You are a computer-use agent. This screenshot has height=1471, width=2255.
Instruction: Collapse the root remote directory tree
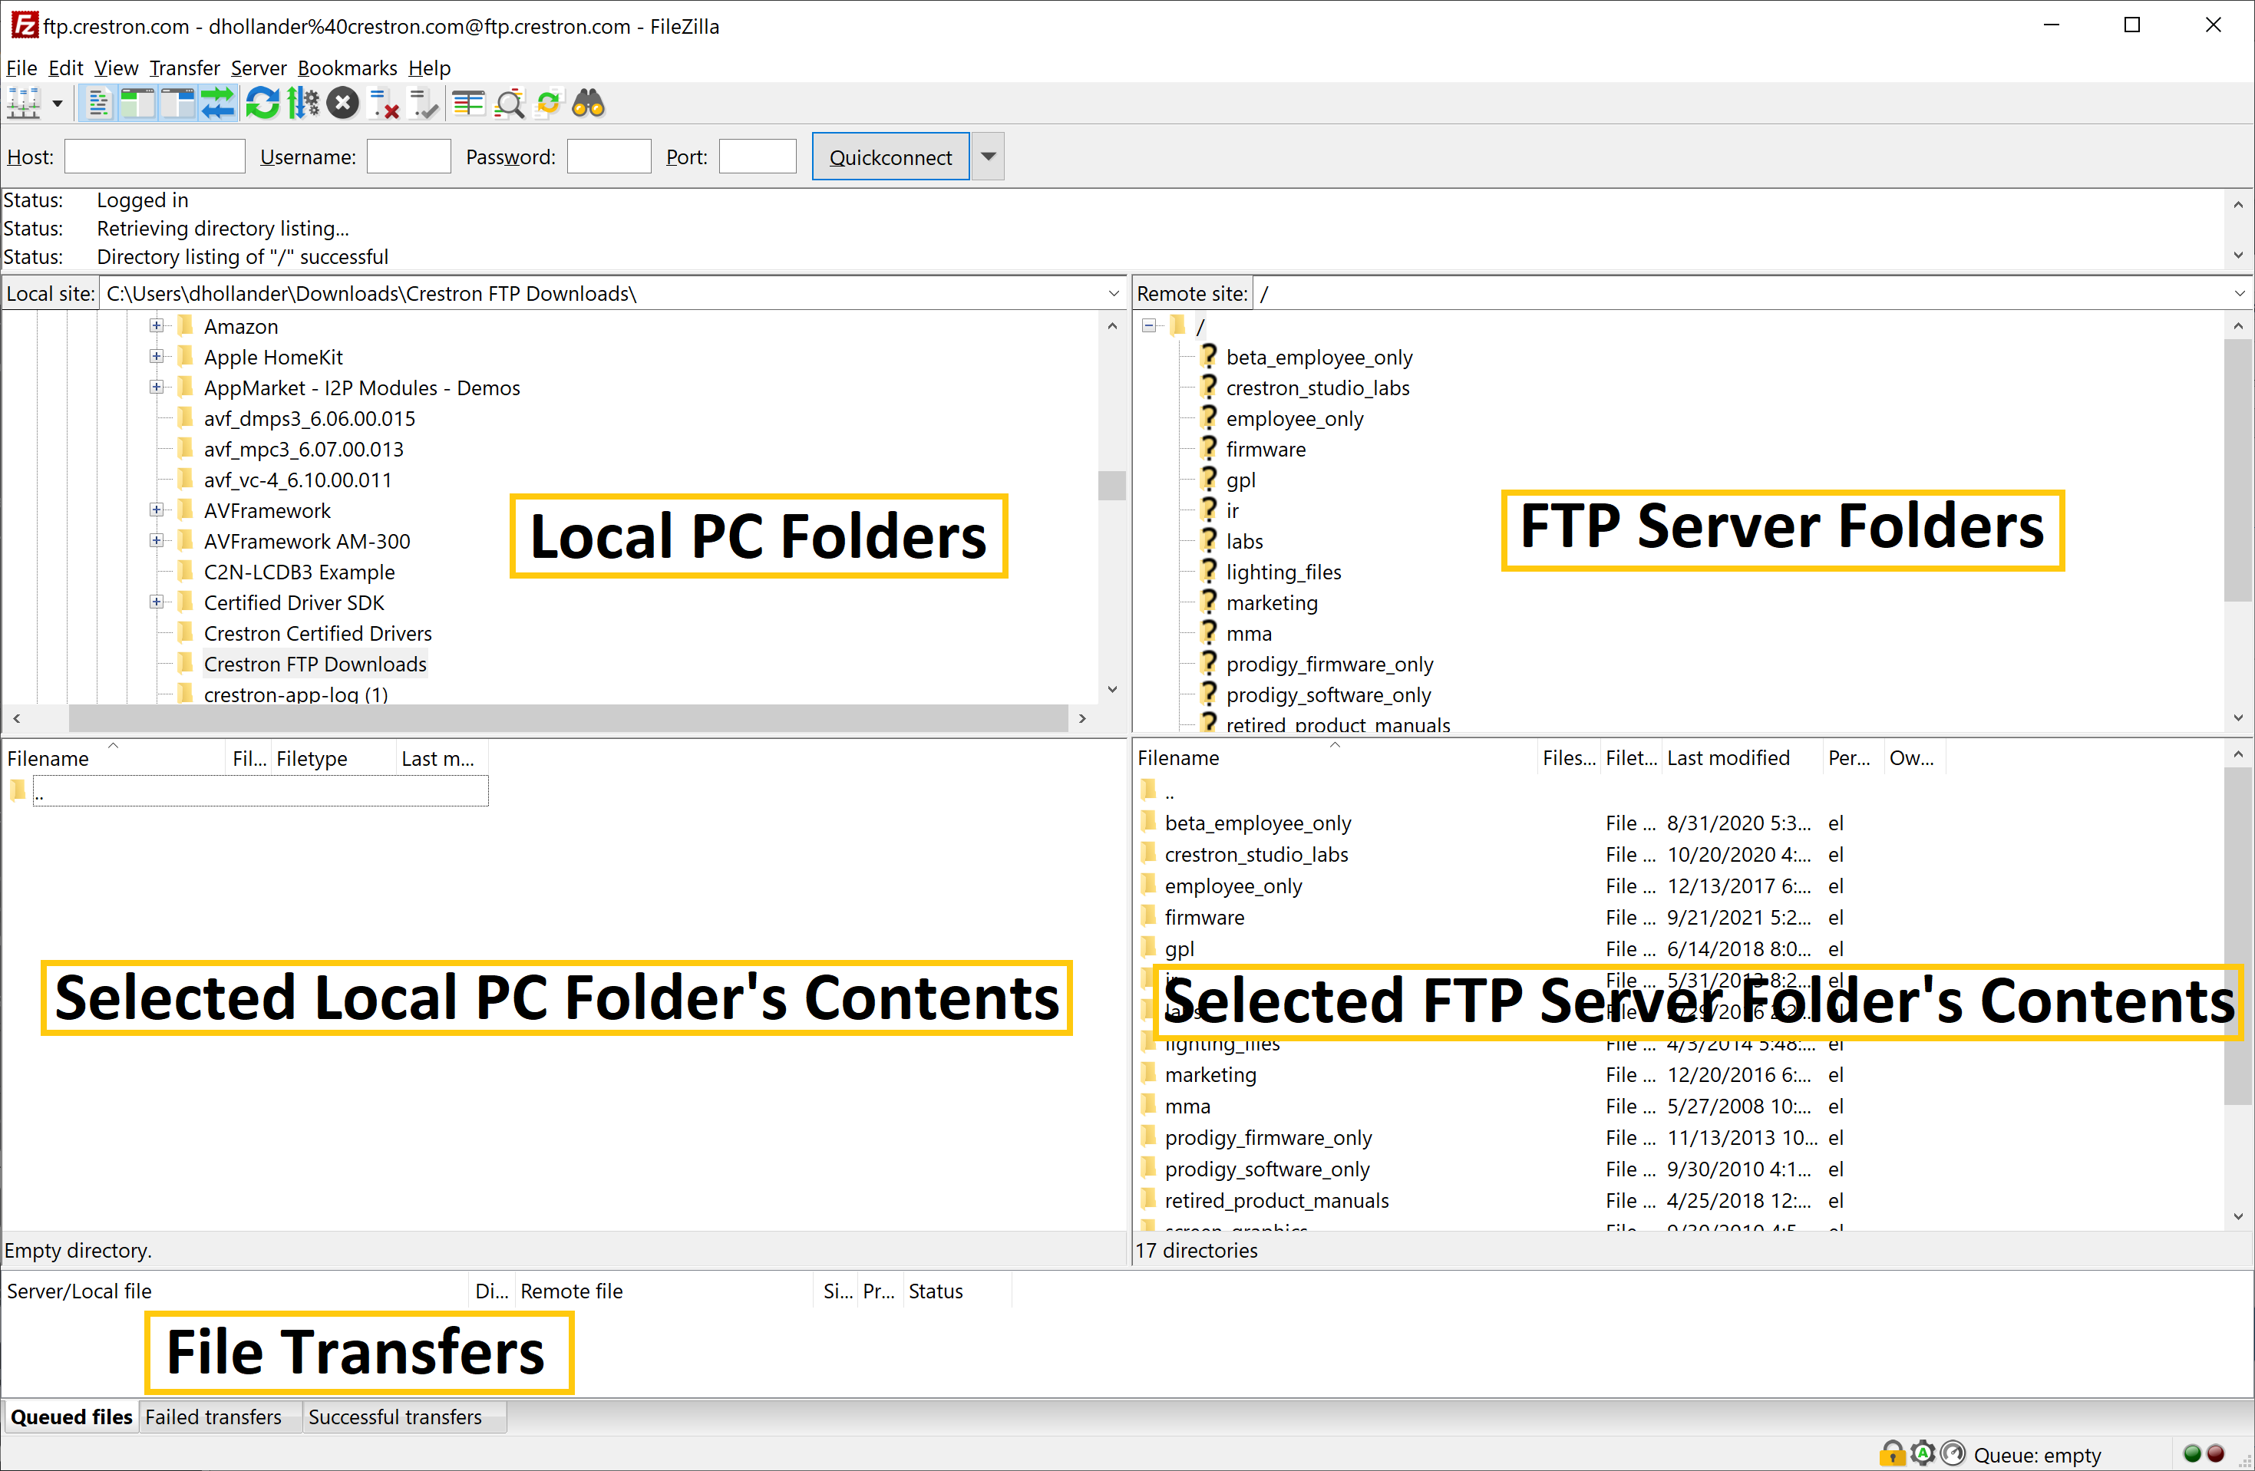coord(1149,325)
